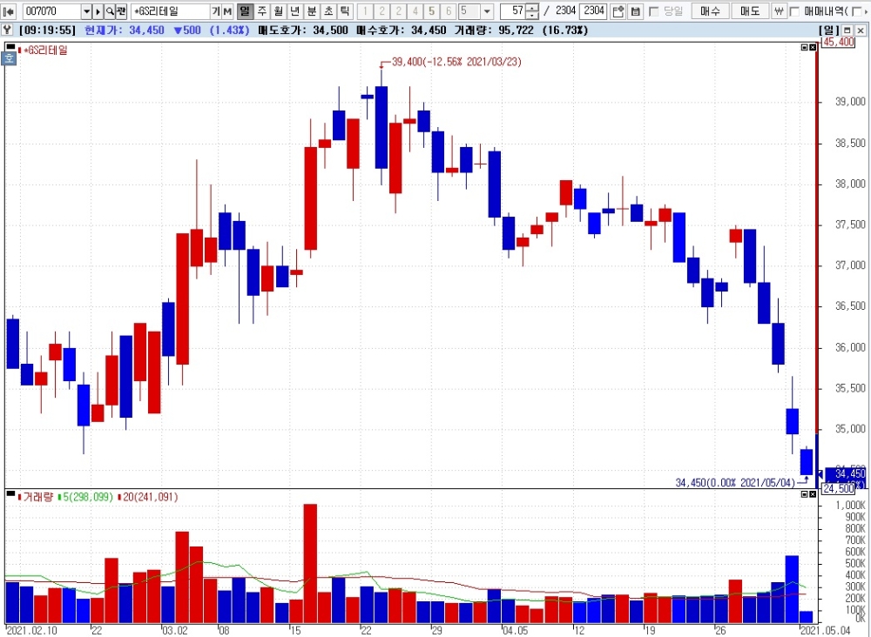Increase the 57 candle count stepper
This screenshot has width=871, height=637.
[x=532, y=8]
